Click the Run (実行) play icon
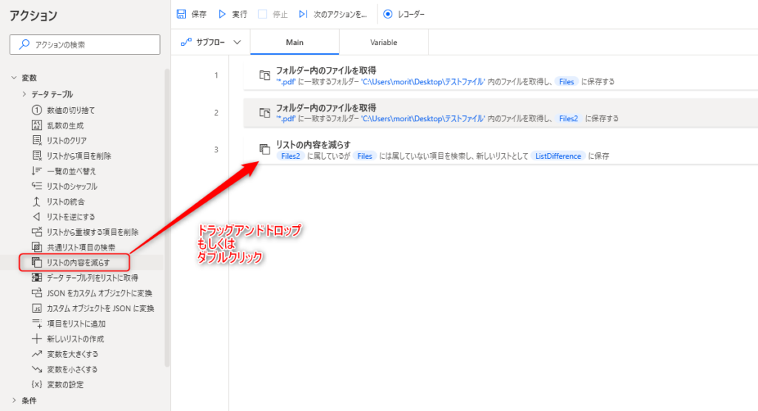758x411 pixels. [221, 14]
